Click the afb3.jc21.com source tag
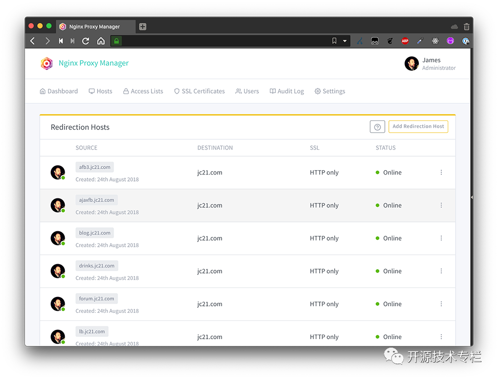This screenshot has width=498, height=379. coord(95,167)
